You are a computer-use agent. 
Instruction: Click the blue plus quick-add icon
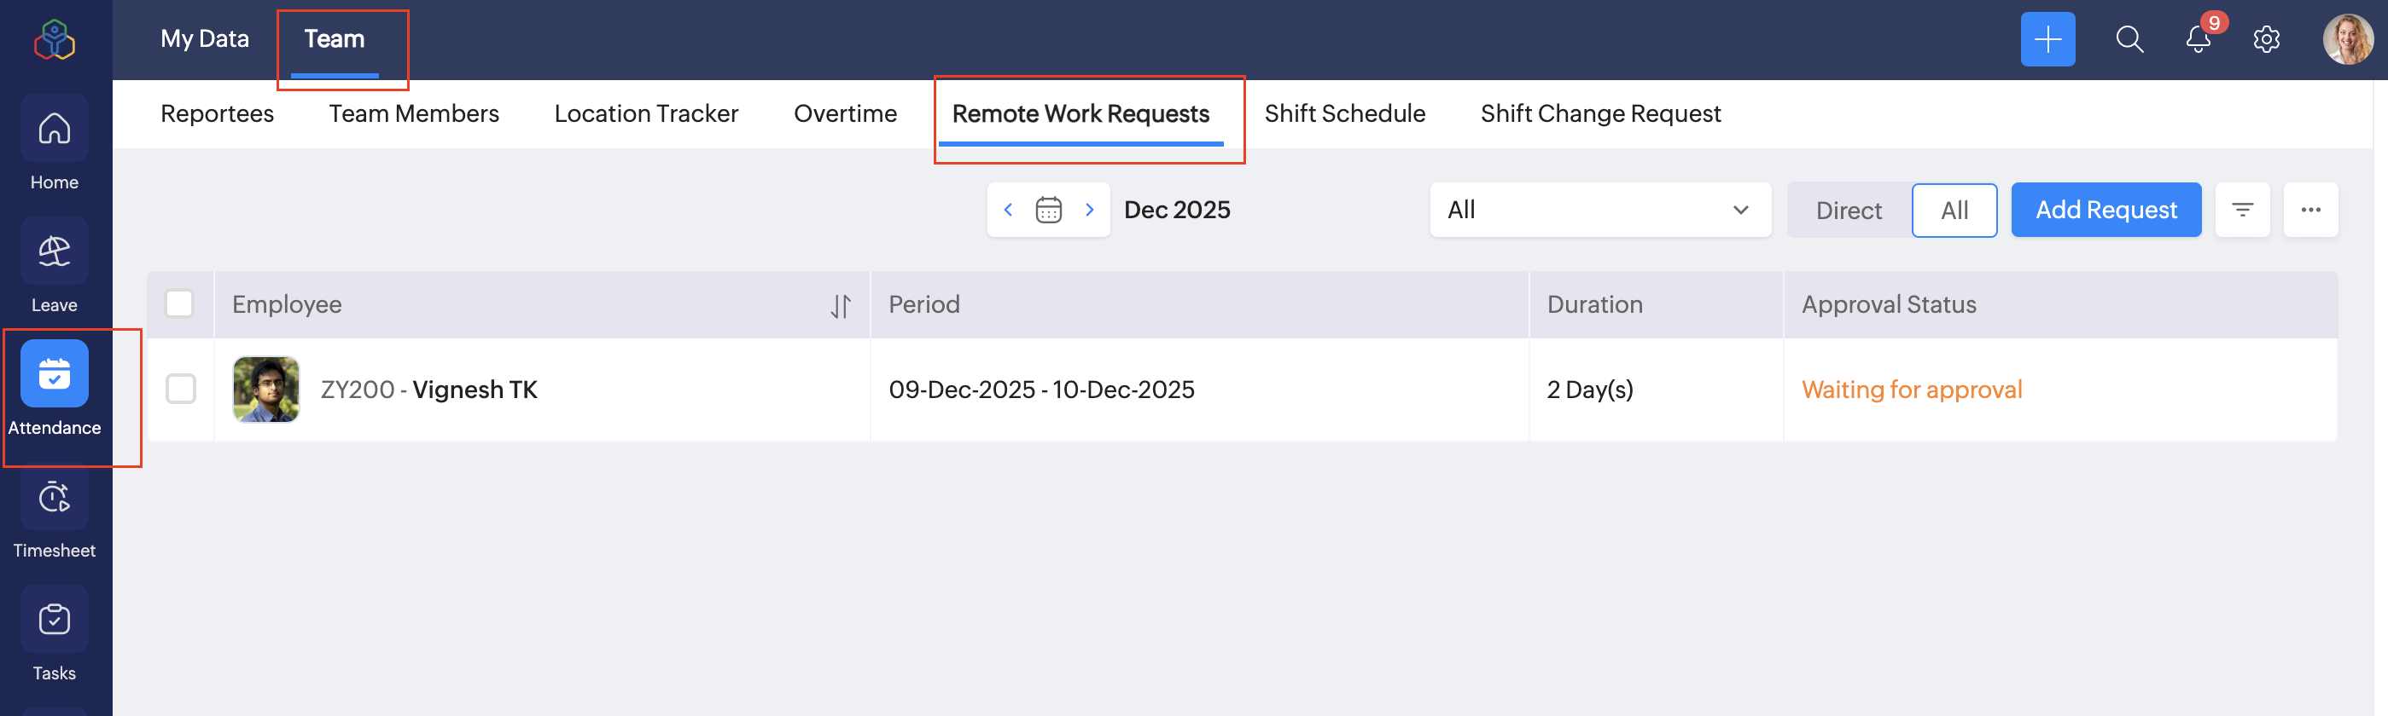pyautogui.click(x=2047, y=39)
